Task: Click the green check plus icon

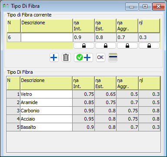Action: pyautogui.click(x=83, y=58)
